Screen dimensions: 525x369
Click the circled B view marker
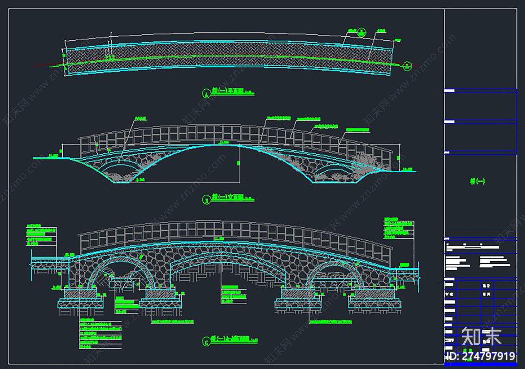tap(206, 199)
